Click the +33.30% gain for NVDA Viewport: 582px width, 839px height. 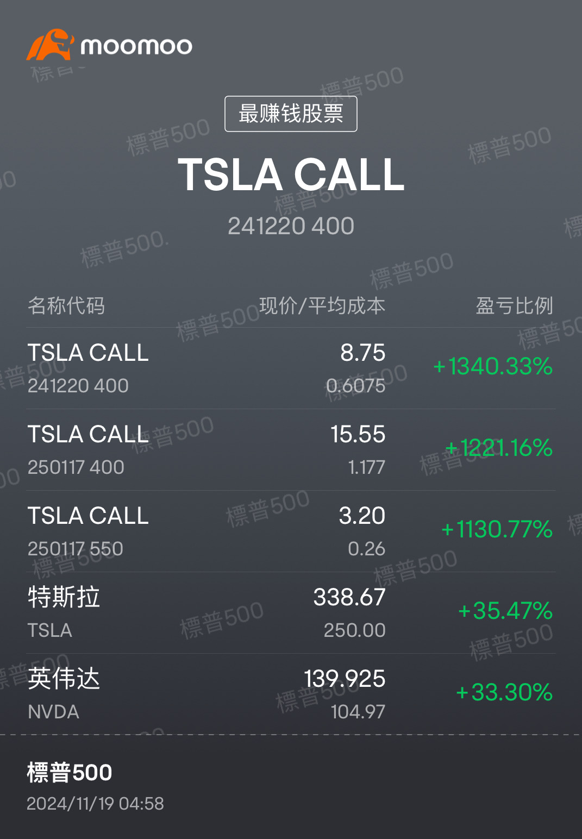point(504,693)
